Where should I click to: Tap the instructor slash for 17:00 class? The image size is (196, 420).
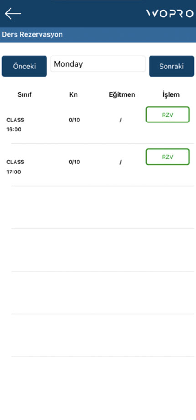click(121, 163)
